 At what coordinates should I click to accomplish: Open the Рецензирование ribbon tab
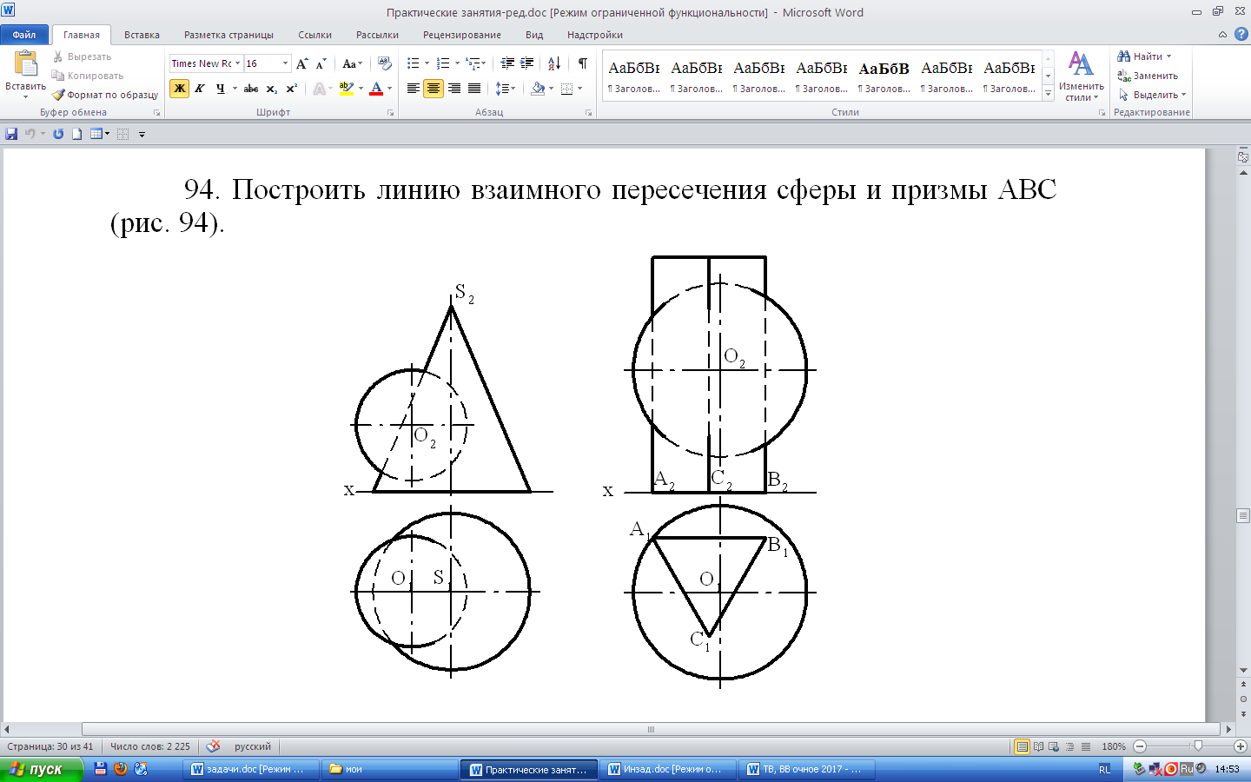pos(461,35)
